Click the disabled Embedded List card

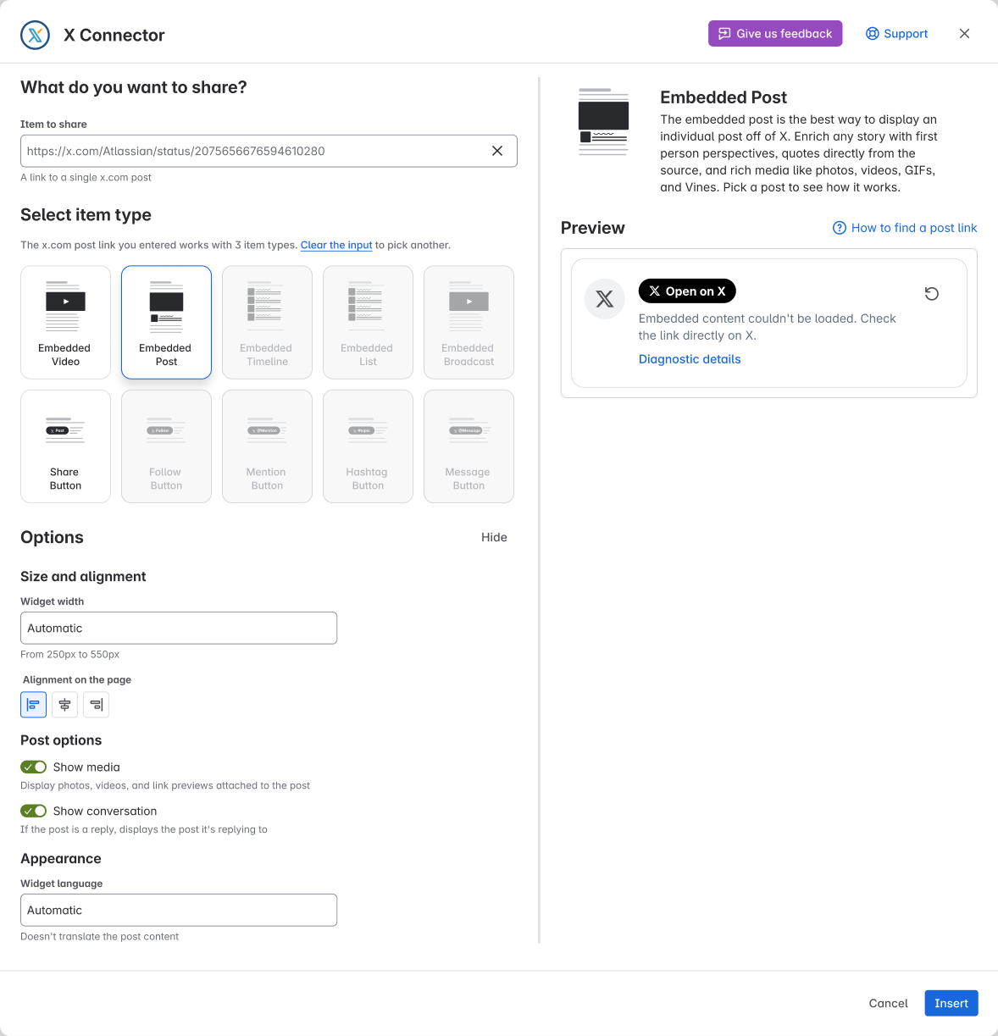(x=368, y=322)
